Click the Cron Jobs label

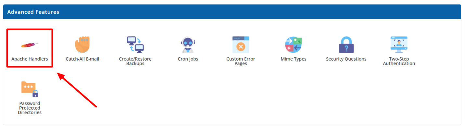(x=188, y=59)
